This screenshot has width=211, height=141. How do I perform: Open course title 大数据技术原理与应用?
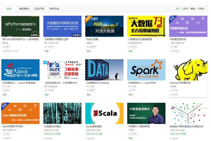[56, 39]
